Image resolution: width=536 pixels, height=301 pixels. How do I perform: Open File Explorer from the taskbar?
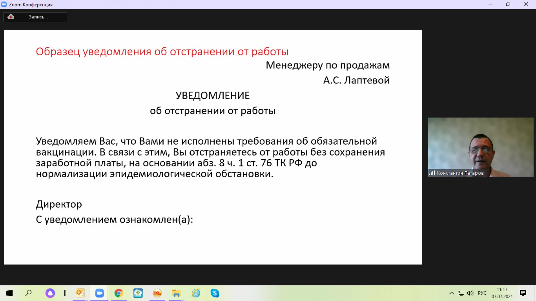[176, 293]
